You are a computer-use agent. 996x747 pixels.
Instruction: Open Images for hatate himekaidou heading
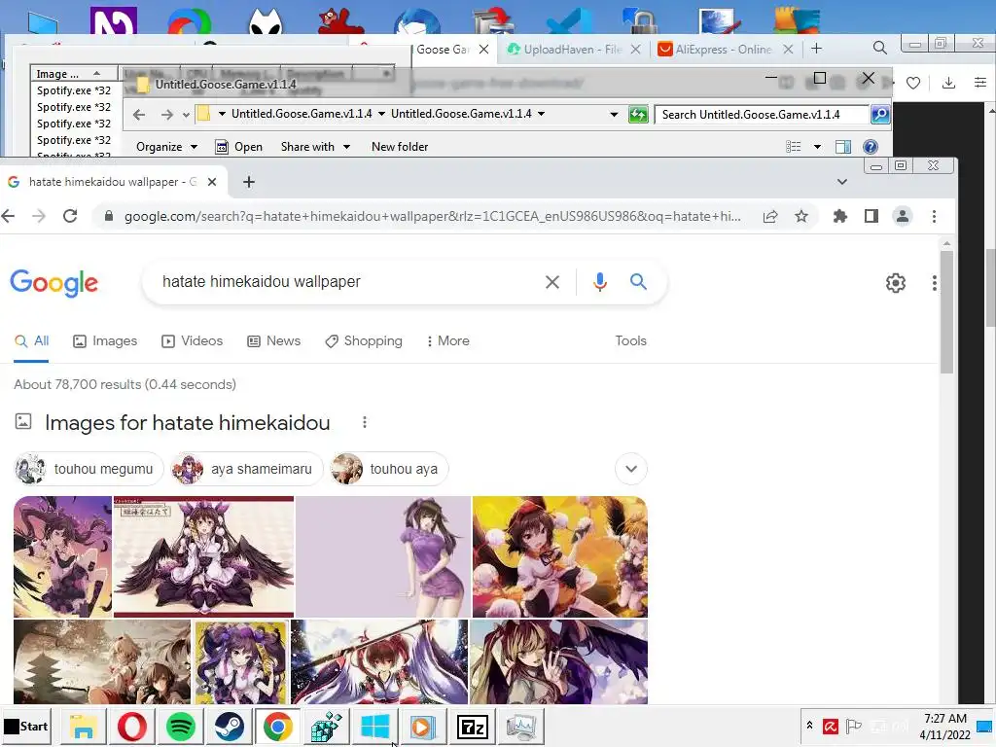click(x=188, y=423)
